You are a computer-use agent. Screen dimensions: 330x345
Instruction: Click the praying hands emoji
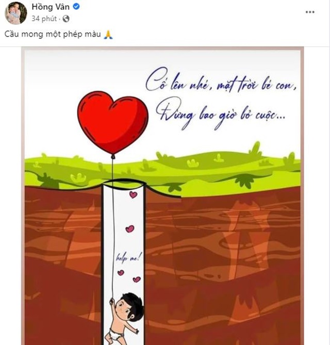point(108,35)
